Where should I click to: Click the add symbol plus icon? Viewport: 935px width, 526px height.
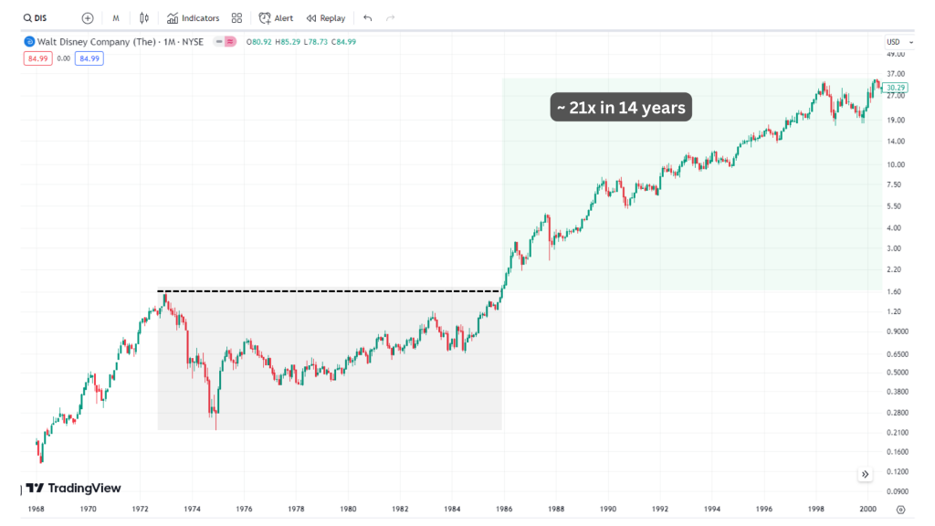coord(88,18)
